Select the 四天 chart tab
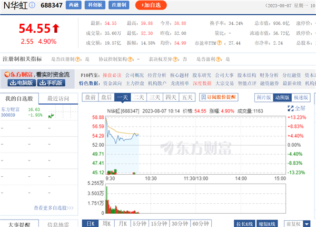The width and height of the screenshot is (316, 227). (171, 97)
